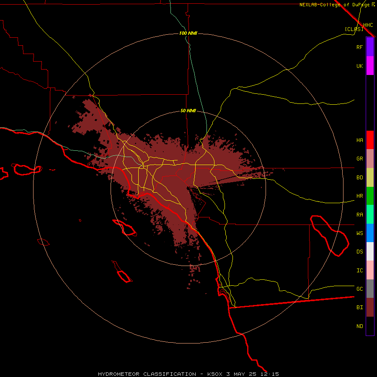Click the BD legend label

(x=359, y=178)
